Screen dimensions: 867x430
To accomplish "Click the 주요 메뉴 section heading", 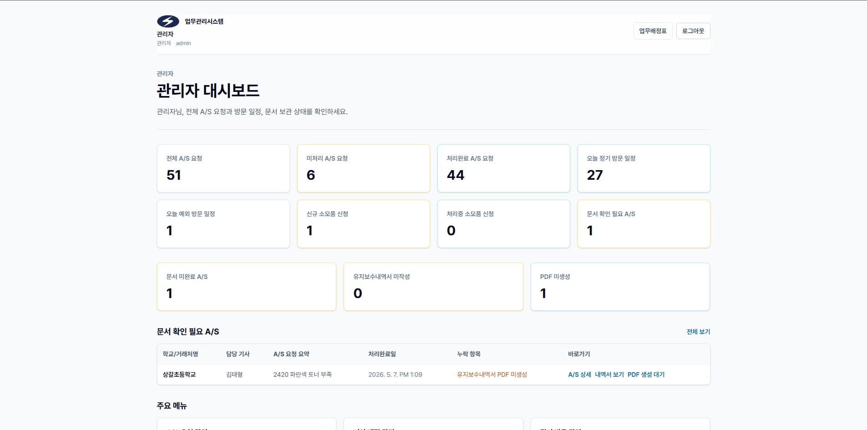I will (x=172, y=406).
